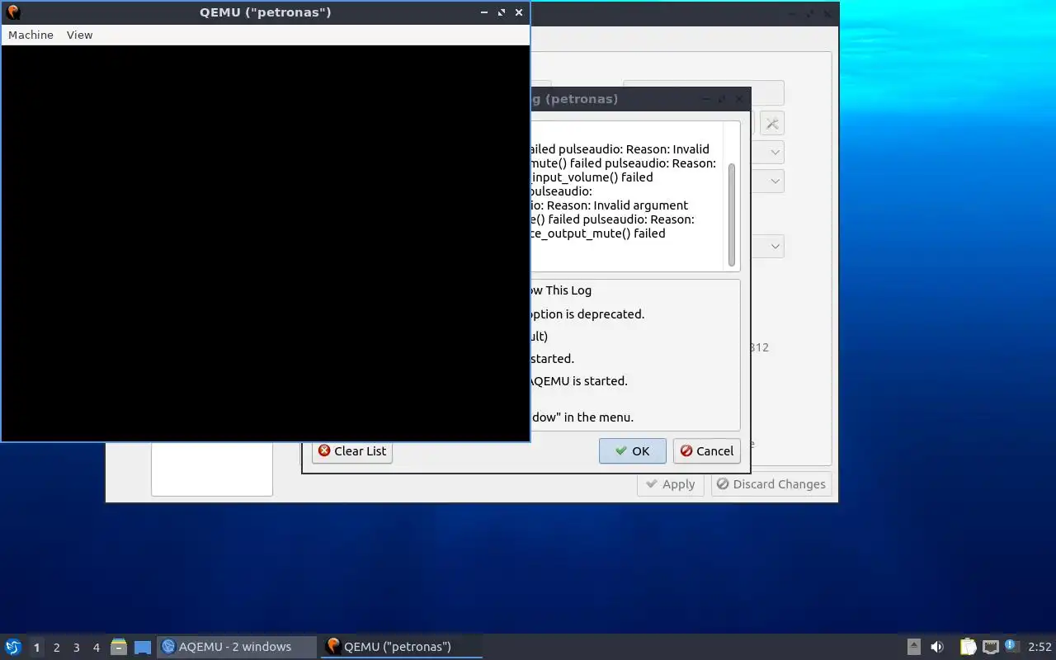The image size is (1056, 660).
Task: Expand the first combo box below wrench icon
Action: [775, 153]
